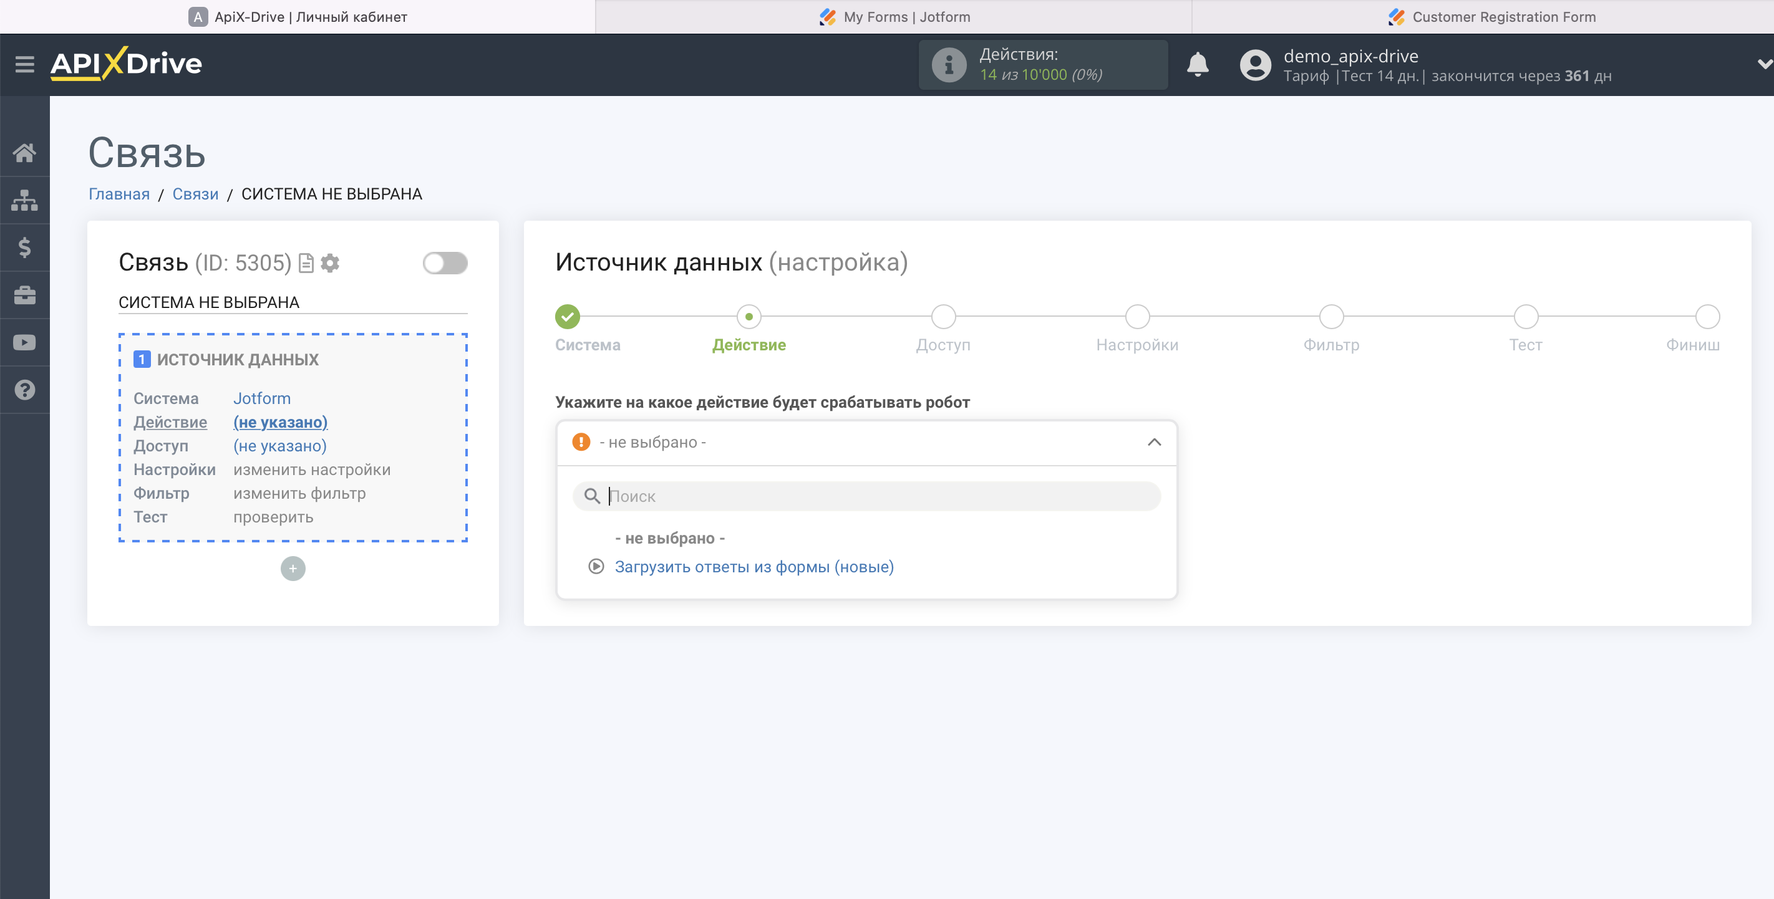Click the Действия 14 из 10'000 counter

pyautogui.click(x=1043, y=65)
